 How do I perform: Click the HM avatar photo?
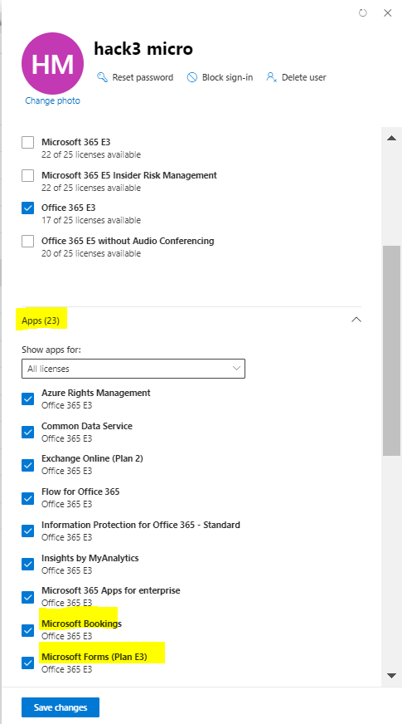click(x=52, y=63)
